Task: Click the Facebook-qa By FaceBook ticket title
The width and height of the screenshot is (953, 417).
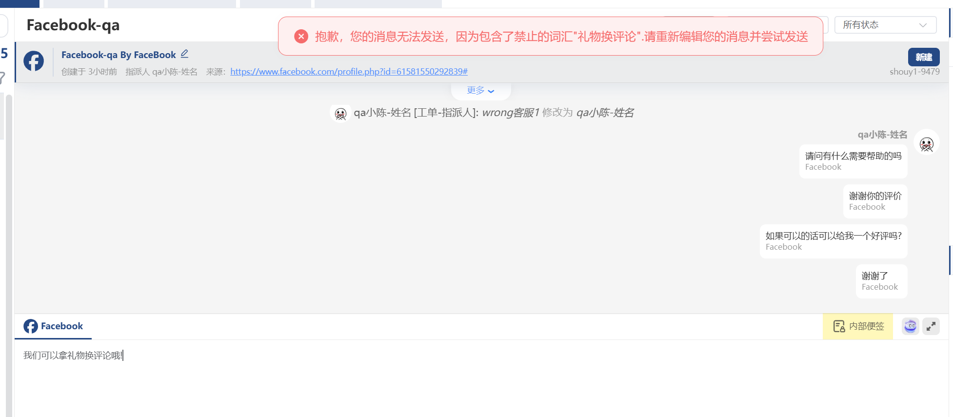Action: pos(119,55)
